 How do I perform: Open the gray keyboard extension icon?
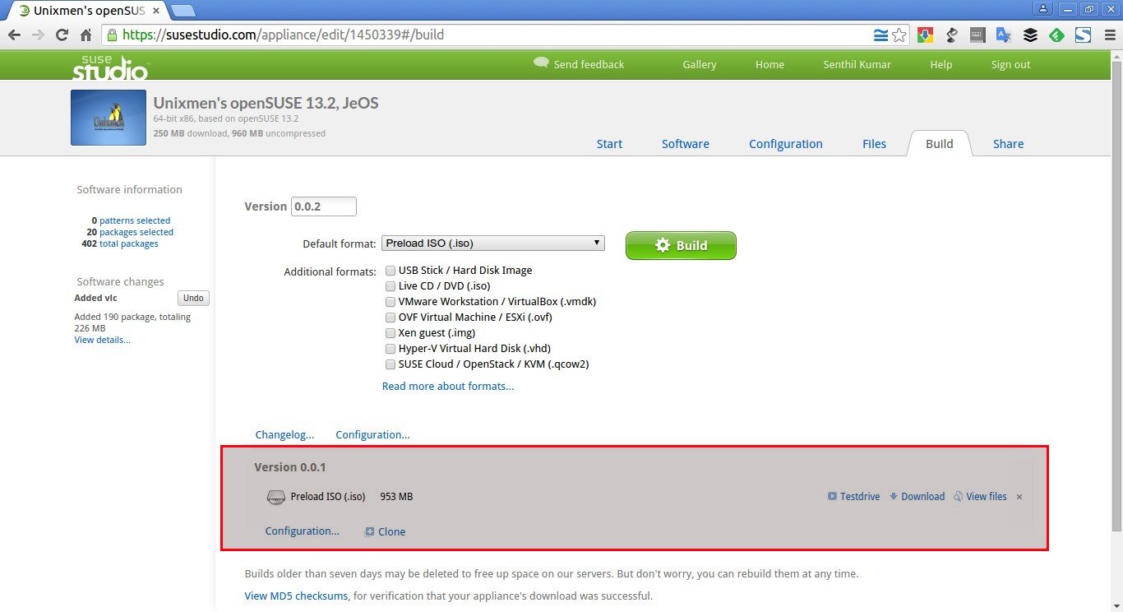[977, 35]
